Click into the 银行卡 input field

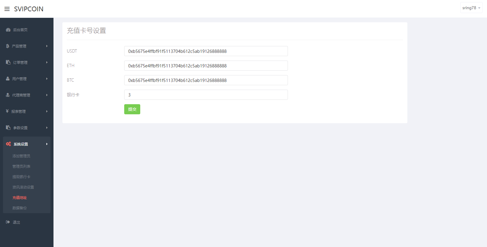[206, 95]
